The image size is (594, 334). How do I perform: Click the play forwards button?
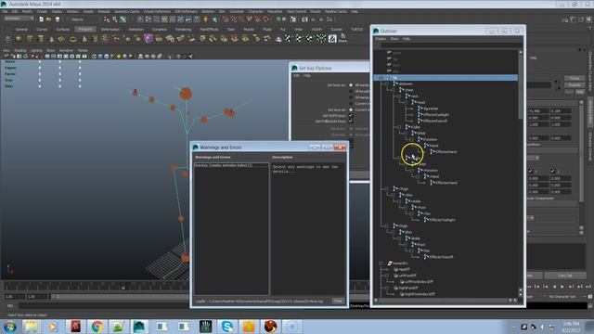tap(562, 287)
